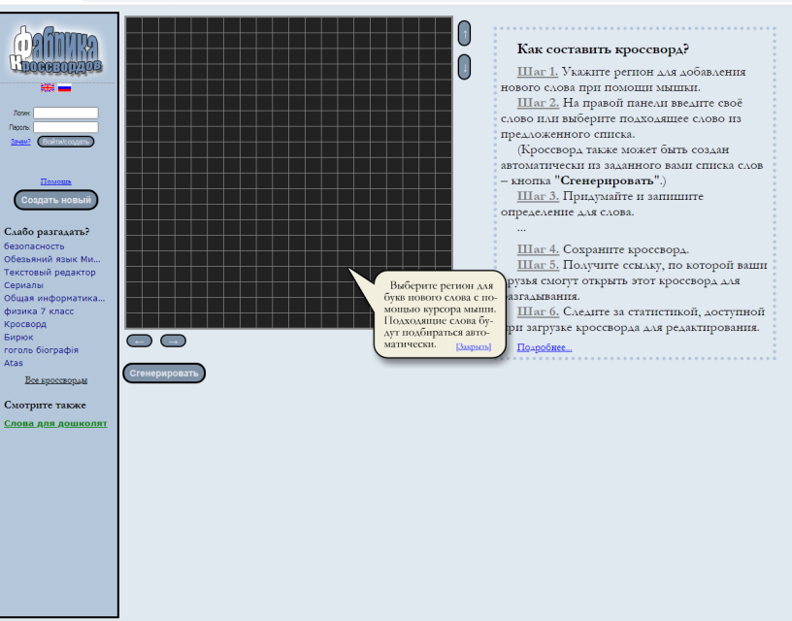This screenshot has width=792, height=621.
Task: Open the Слова для дошколят link
Action: [x=55, y=423]
